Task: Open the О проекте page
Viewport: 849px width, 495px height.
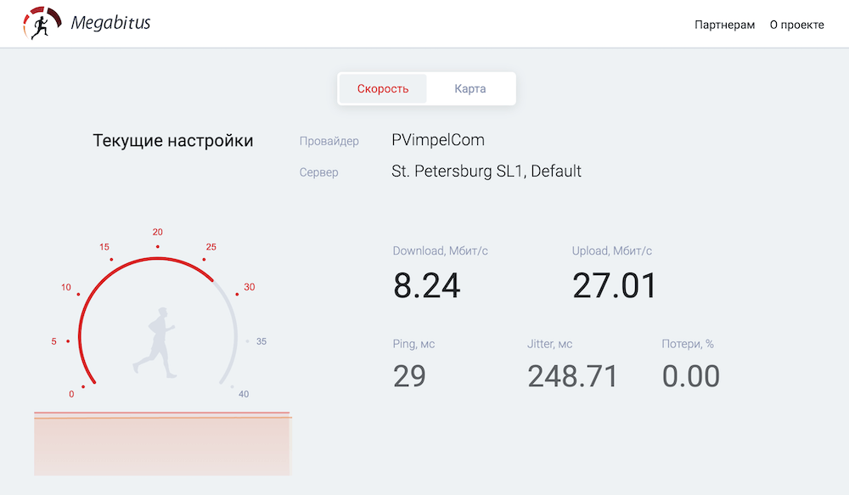Action: (796, 25)
